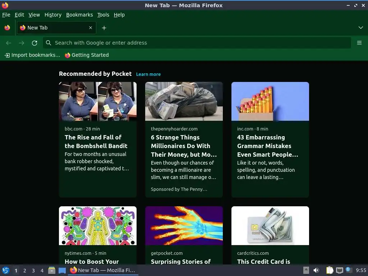Screen dimensions: 368x276
Task: Click Sponsored by The Penny text
Action: 179,189
